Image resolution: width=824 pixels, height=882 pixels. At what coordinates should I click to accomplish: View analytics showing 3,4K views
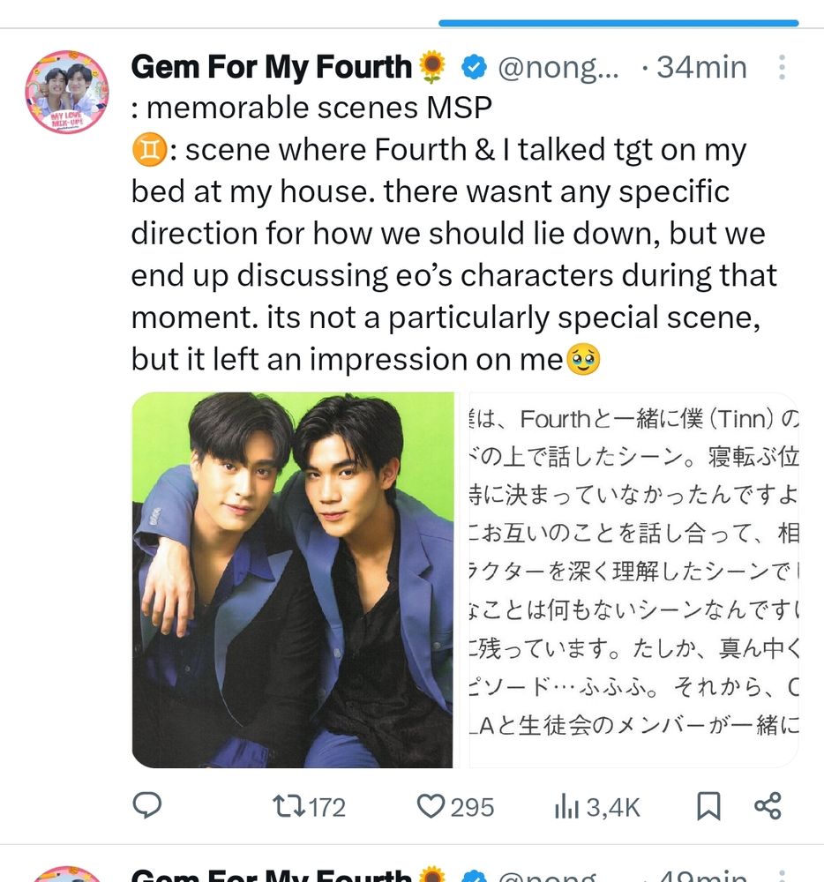596,807
